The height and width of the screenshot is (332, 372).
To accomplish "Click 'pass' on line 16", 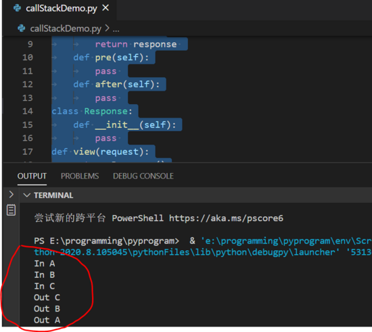I will coord(106,139).
